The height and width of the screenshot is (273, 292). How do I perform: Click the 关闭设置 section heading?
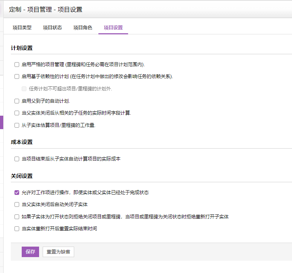(x=22, y=176)
